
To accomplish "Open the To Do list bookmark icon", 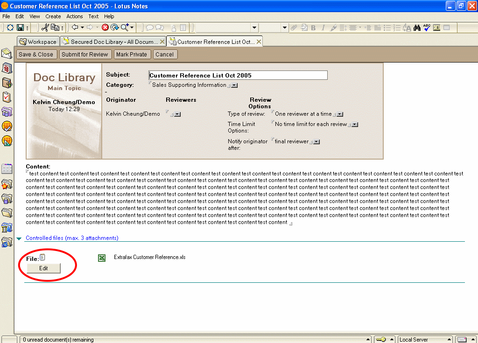I will point(7,97).
